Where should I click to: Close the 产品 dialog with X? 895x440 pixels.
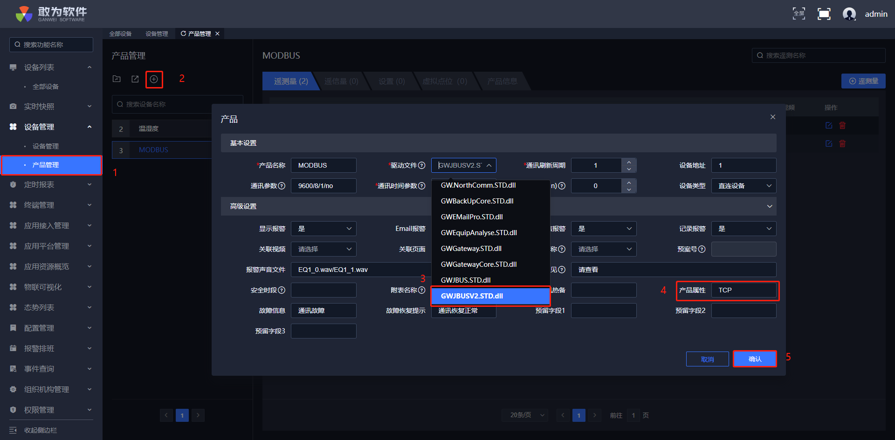tap(772, 117)
